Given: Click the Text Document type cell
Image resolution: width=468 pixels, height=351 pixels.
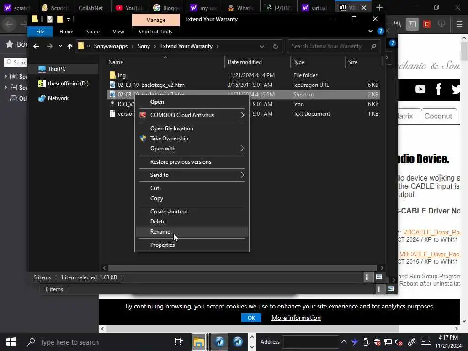Looking at the screenshot, I should click(312, 114).
